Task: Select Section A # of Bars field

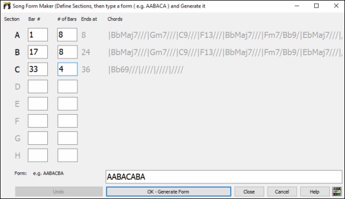Action: 67,35
